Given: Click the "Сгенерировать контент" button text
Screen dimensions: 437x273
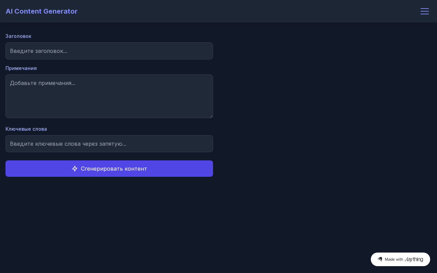Looking at the screenshot, I should pyautogui.click(x=114, y=169).
